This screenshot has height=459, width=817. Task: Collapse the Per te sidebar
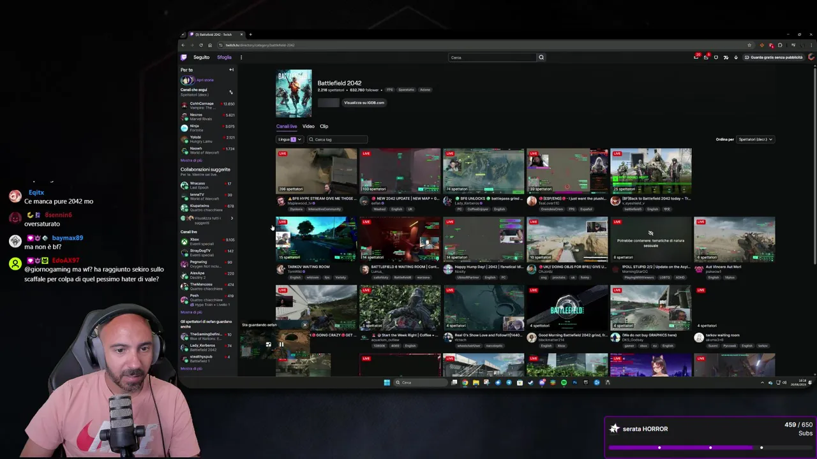(x=231, y=69)
